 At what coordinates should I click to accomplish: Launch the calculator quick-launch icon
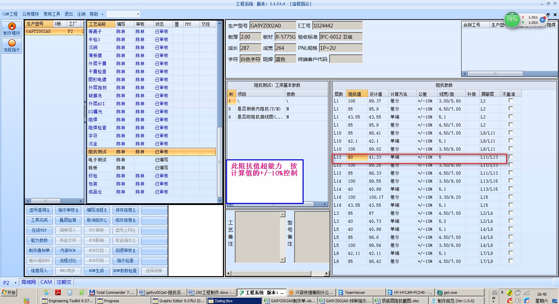coord(70,292)
